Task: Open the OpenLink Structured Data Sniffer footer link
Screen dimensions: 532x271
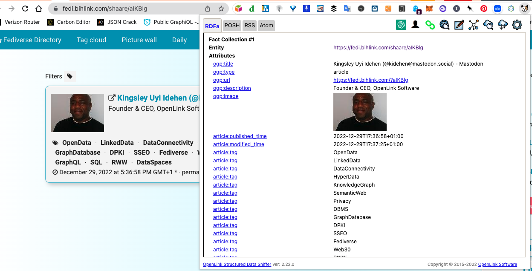Action: click(x=237, y=265)
